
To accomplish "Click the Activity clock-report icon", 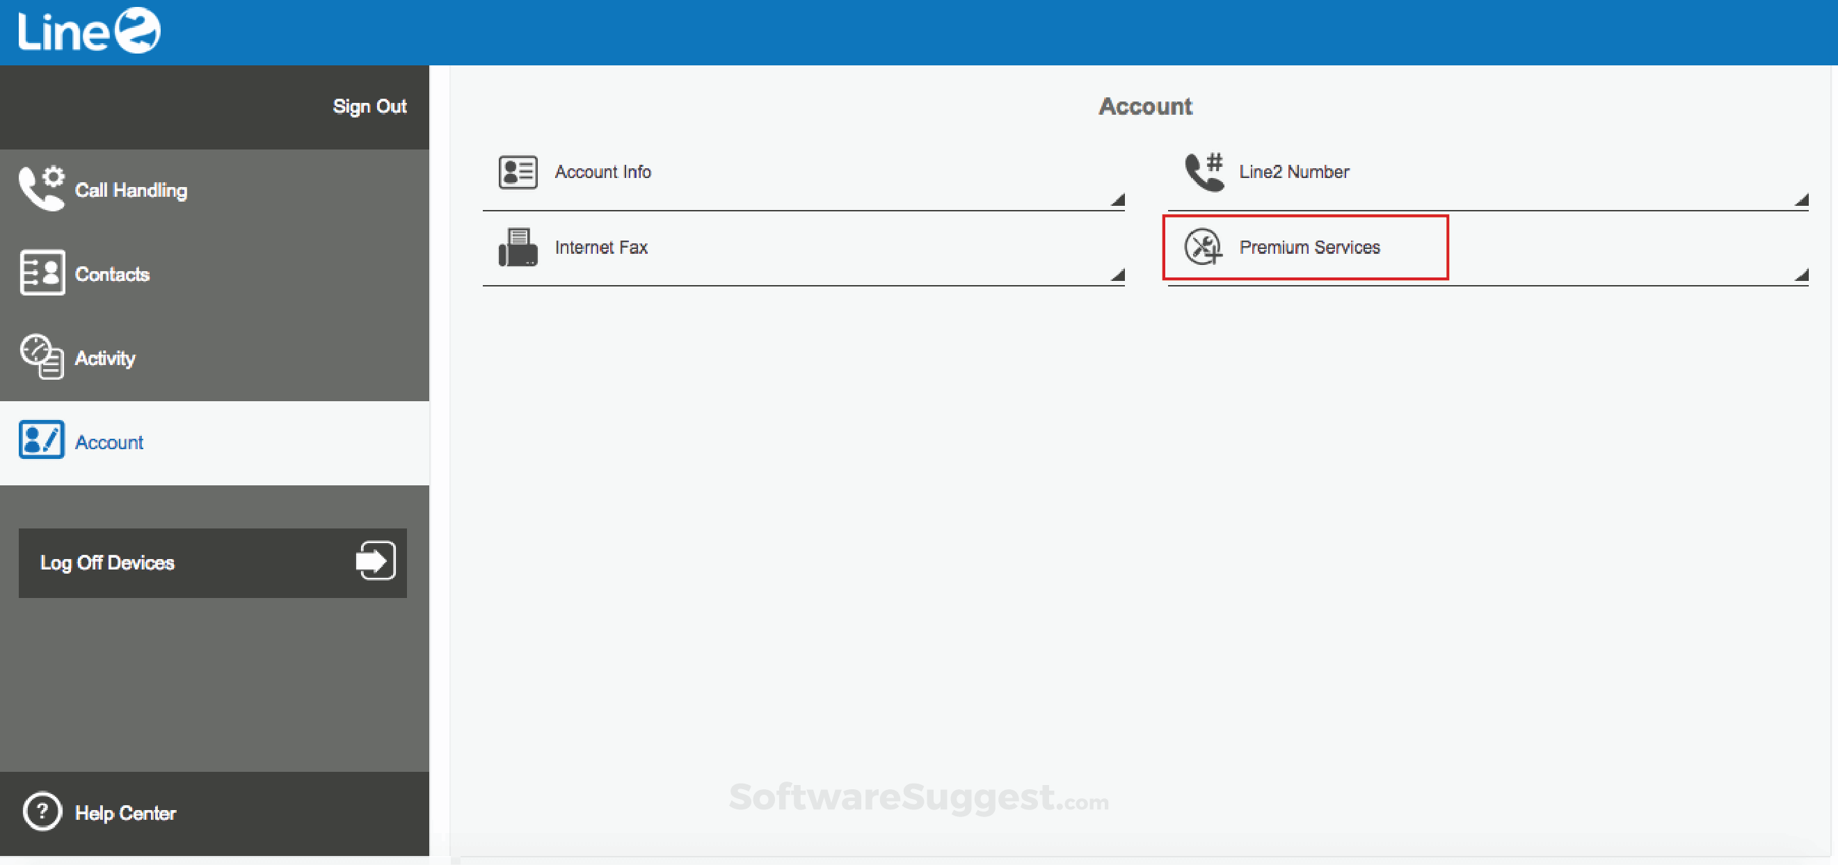I will 42,357.
